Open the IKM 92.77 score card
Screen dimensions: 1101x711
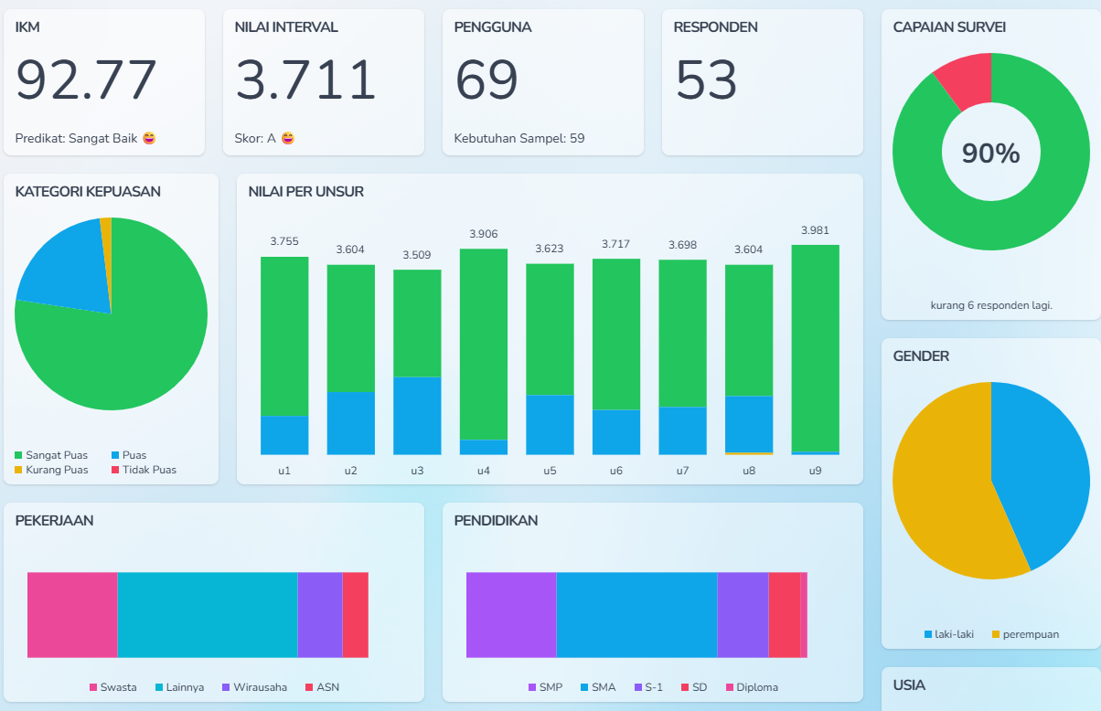(104, 82)
